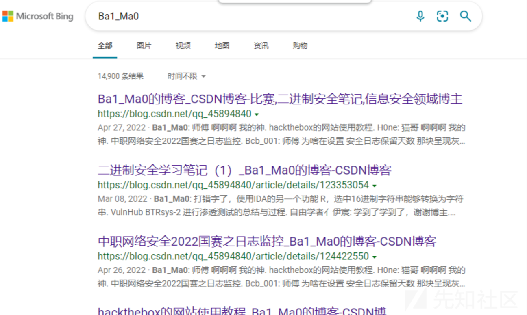Switch to the 图片 tab
Image resolution: width=527 pixels, height=315 pixels.
[144, 45]
